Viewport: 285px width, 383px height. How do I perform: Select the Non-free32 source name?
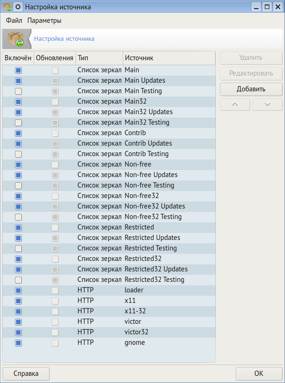click(x=142, y=196)
